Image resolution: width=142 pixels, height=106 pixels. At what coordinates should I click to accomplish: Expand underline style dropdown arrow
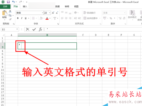[29, 18]
